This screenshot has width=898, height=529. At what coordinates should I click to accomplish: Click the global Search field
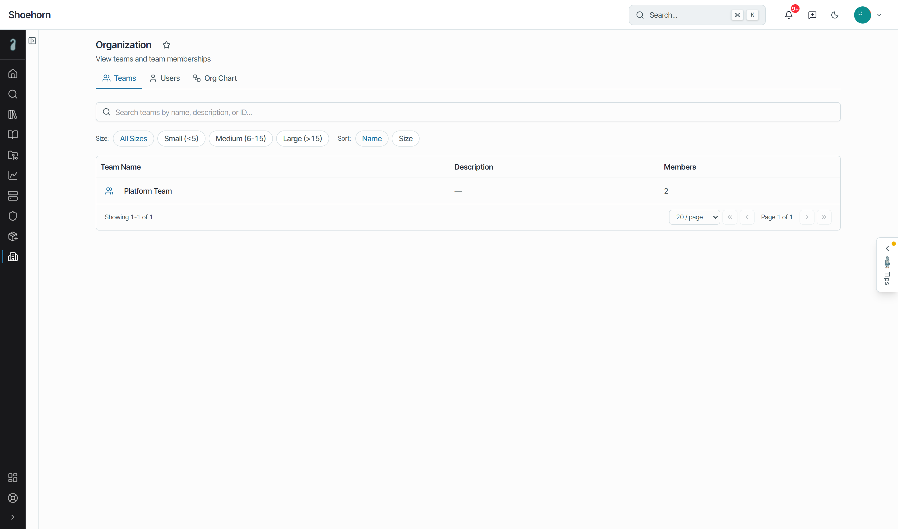(697, 15)
